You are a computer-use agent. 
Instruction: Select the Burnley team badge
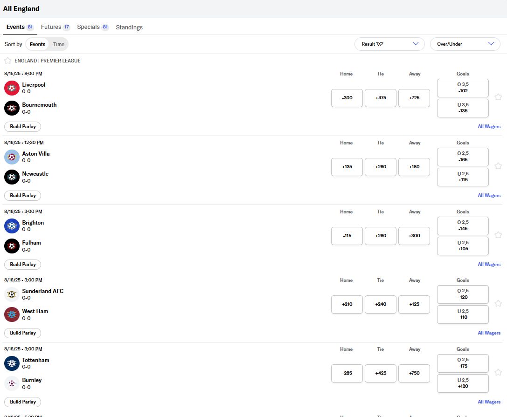11,383
